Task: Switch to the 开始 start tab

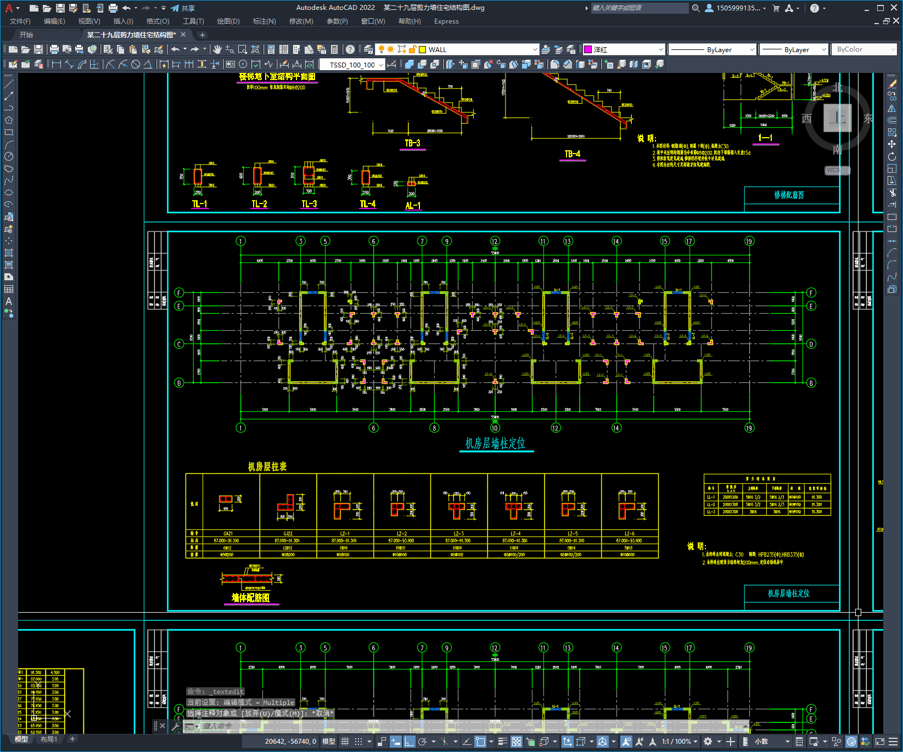Action: [x=26, y=35]
